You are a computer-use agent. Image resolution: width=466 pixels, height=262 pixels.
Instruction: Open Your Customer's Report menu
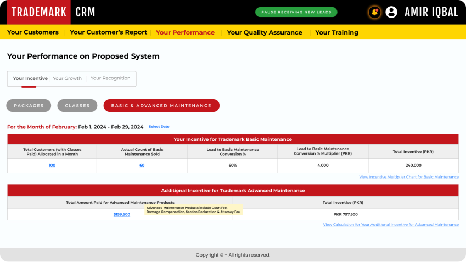108,32
